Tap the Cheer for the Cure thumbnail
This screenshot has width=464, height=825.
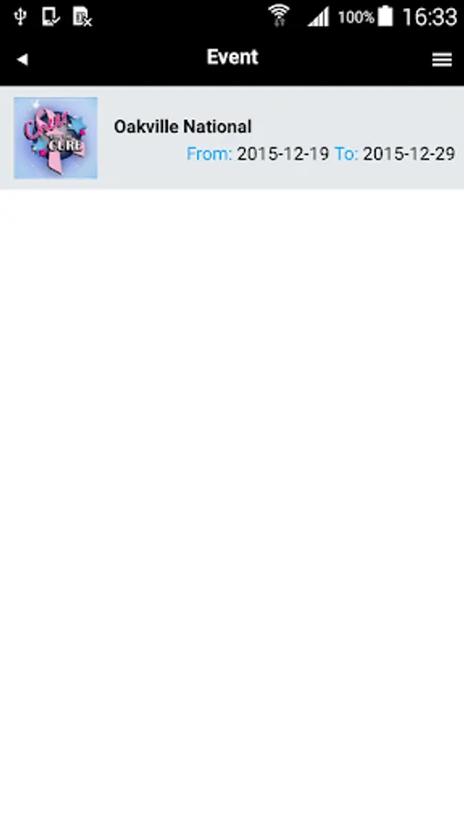pos(56,137)
